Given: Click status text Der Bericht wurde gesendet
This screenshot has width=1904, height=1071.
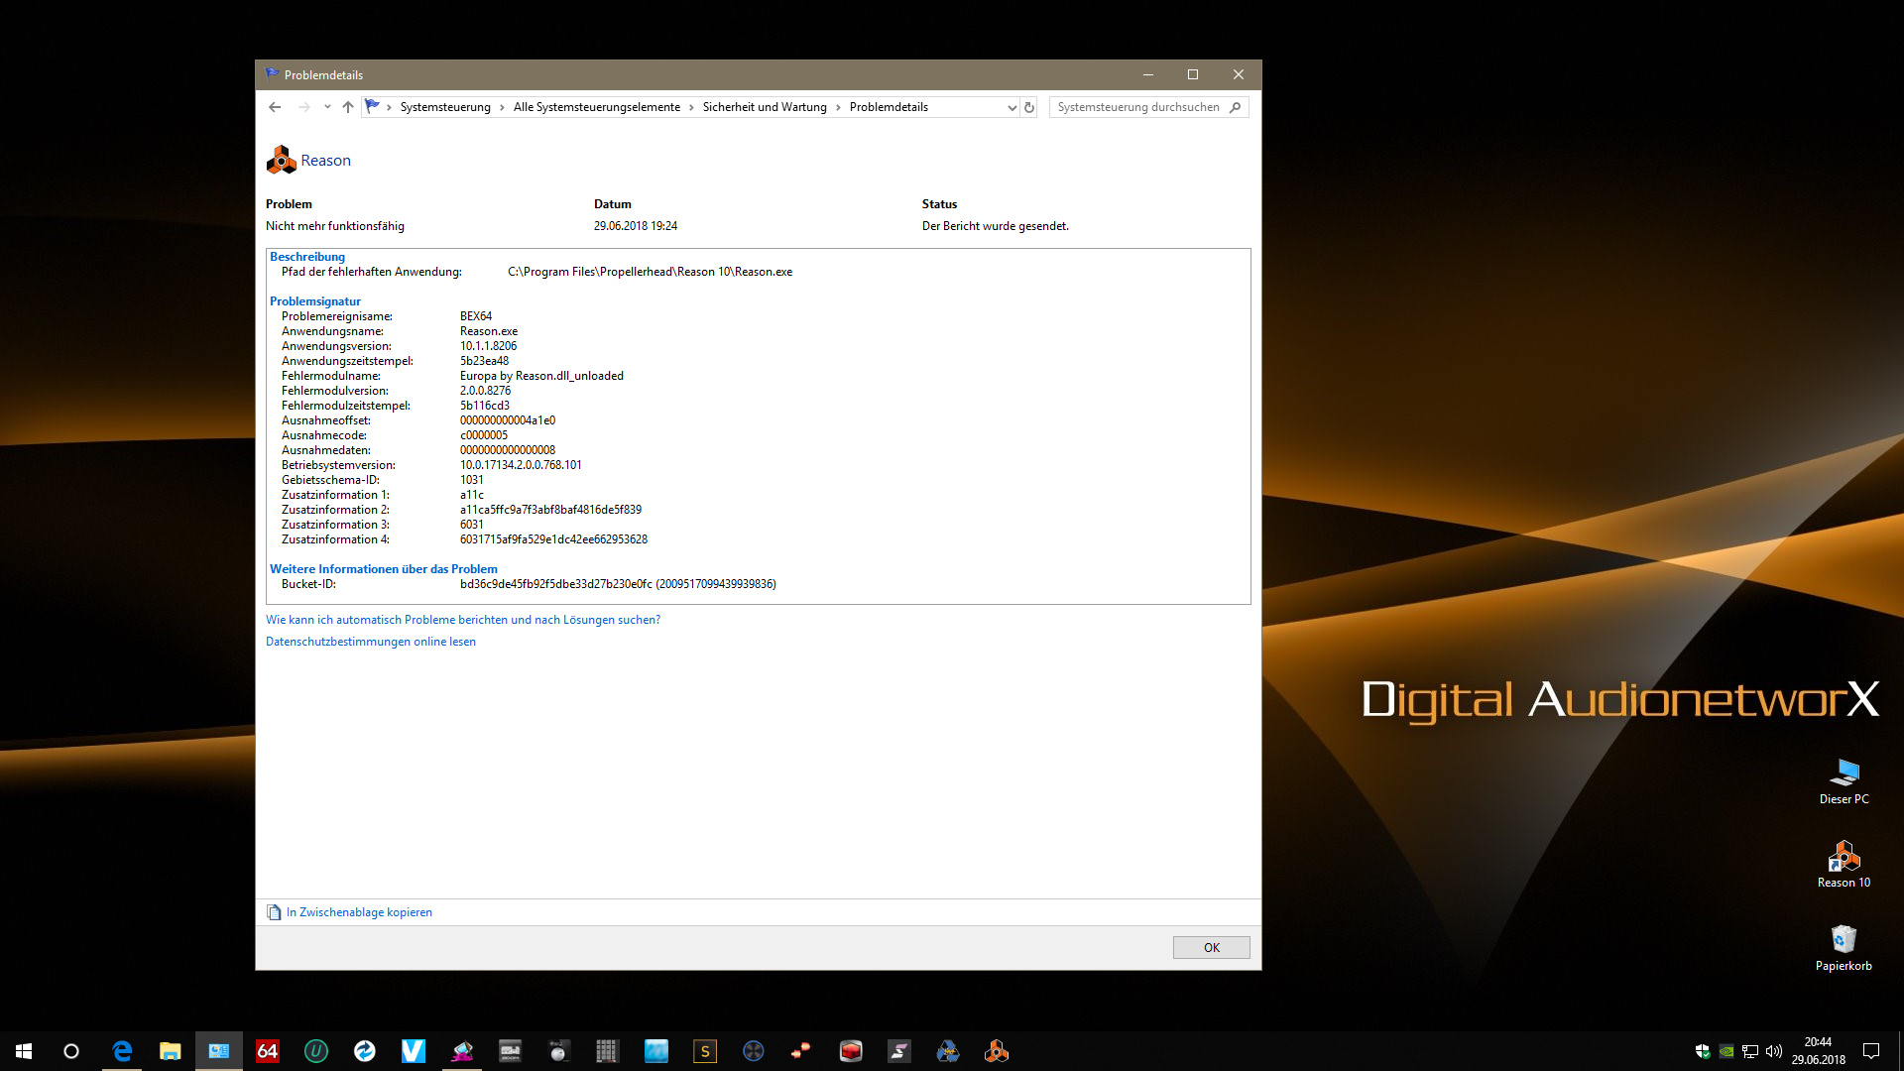Looking at the screenshot, I should pyautogui.click(x=996, y=226).
